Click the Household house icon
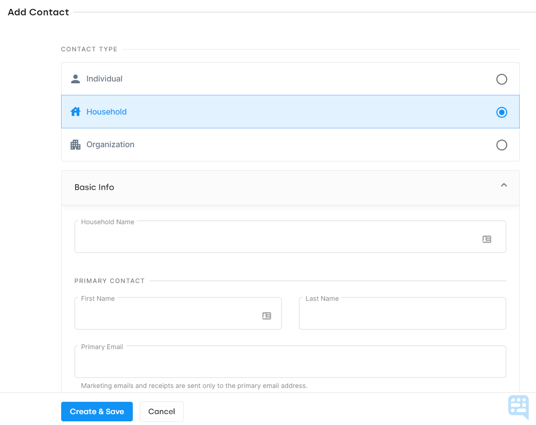Screen dimensions: 536x425 coord(75,112)
